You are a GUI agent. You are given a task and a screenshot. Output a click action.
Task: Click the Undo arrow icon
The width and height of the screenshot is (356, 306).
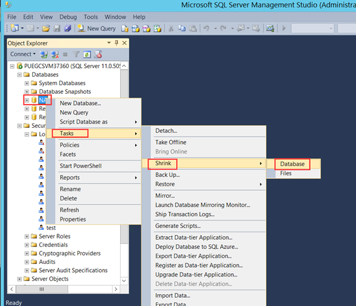[x=206, y=28]
